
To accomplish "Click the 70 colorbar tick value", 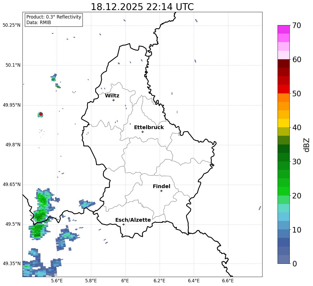I will 297,25.
